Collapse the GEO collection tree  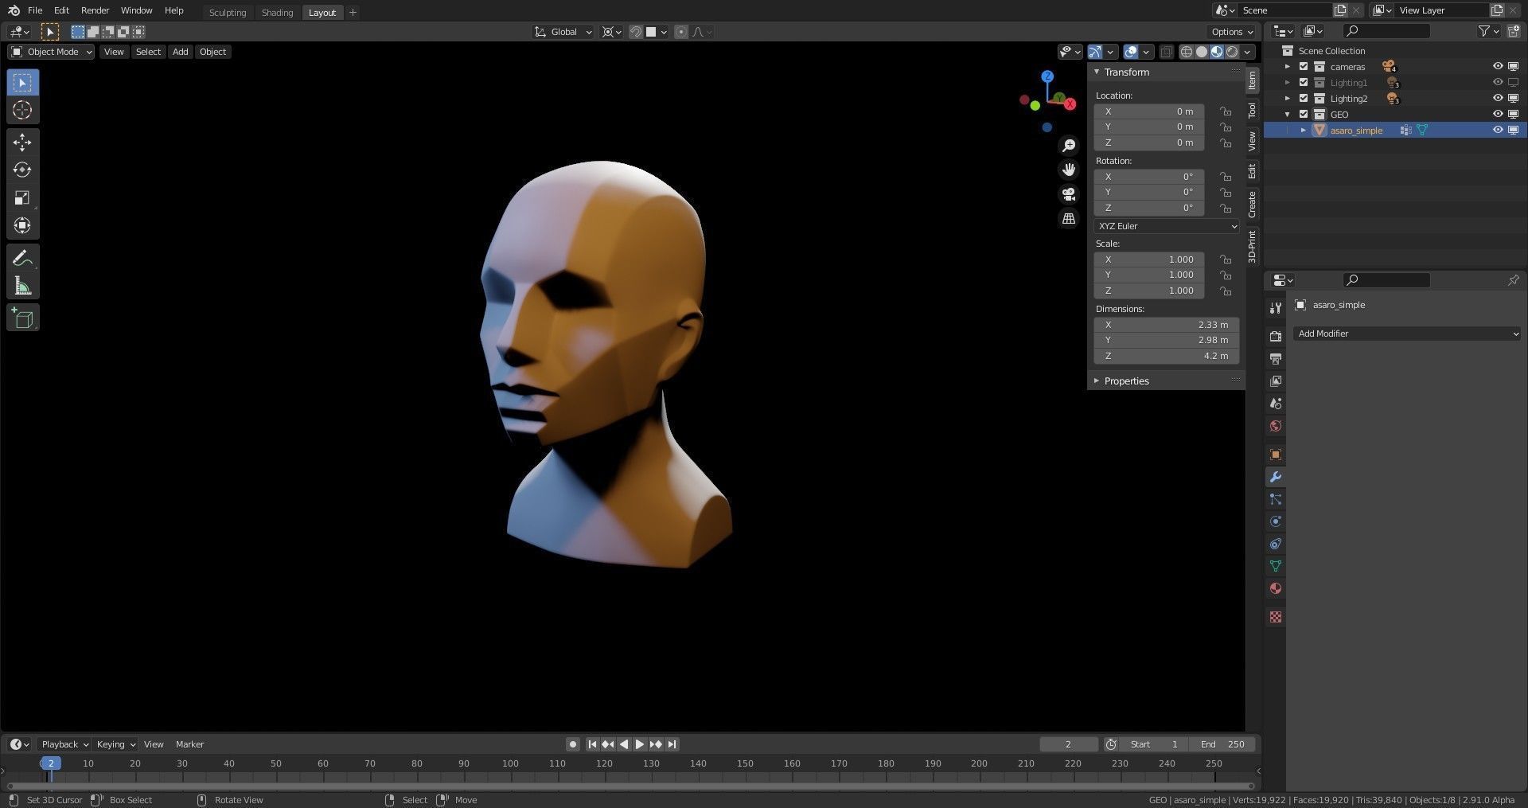1288,115
